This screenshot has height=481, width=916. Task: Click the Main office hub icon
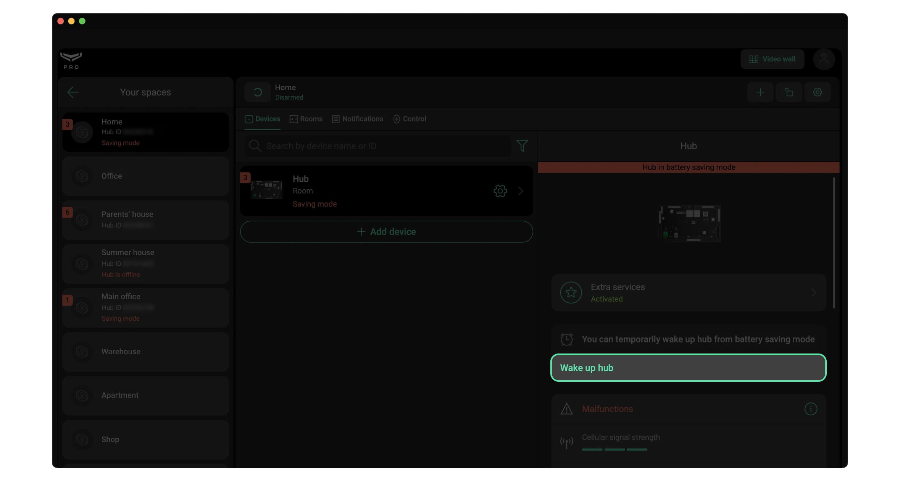82,308
